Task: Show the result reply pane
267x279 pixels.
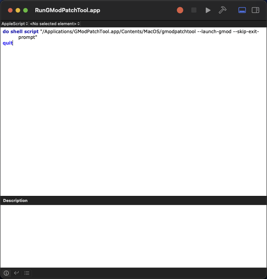Action: coord(16,273)
